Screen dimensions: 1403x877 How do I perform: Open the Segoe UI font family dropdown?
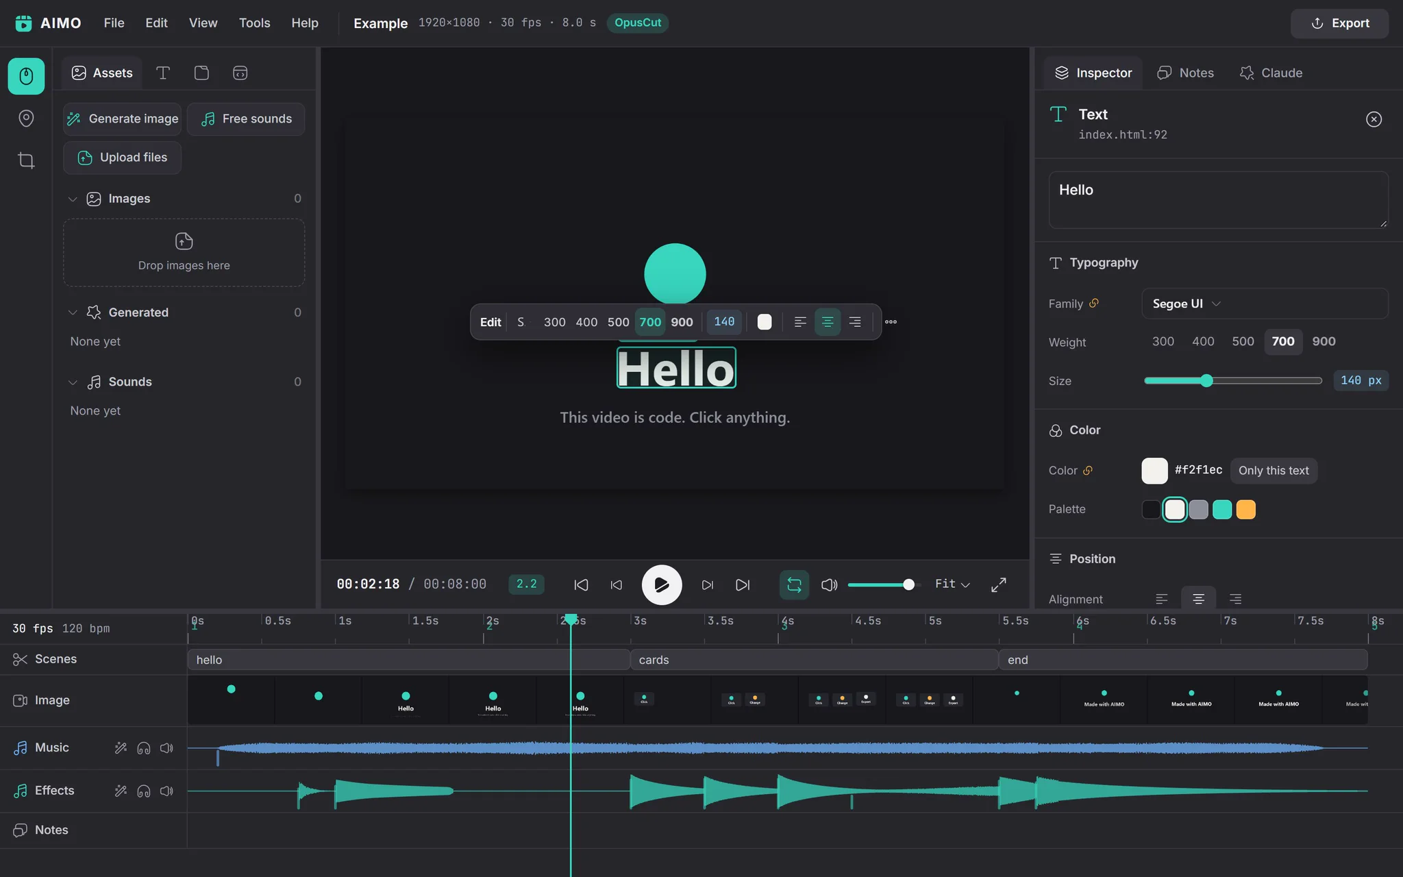(1265, 304)
